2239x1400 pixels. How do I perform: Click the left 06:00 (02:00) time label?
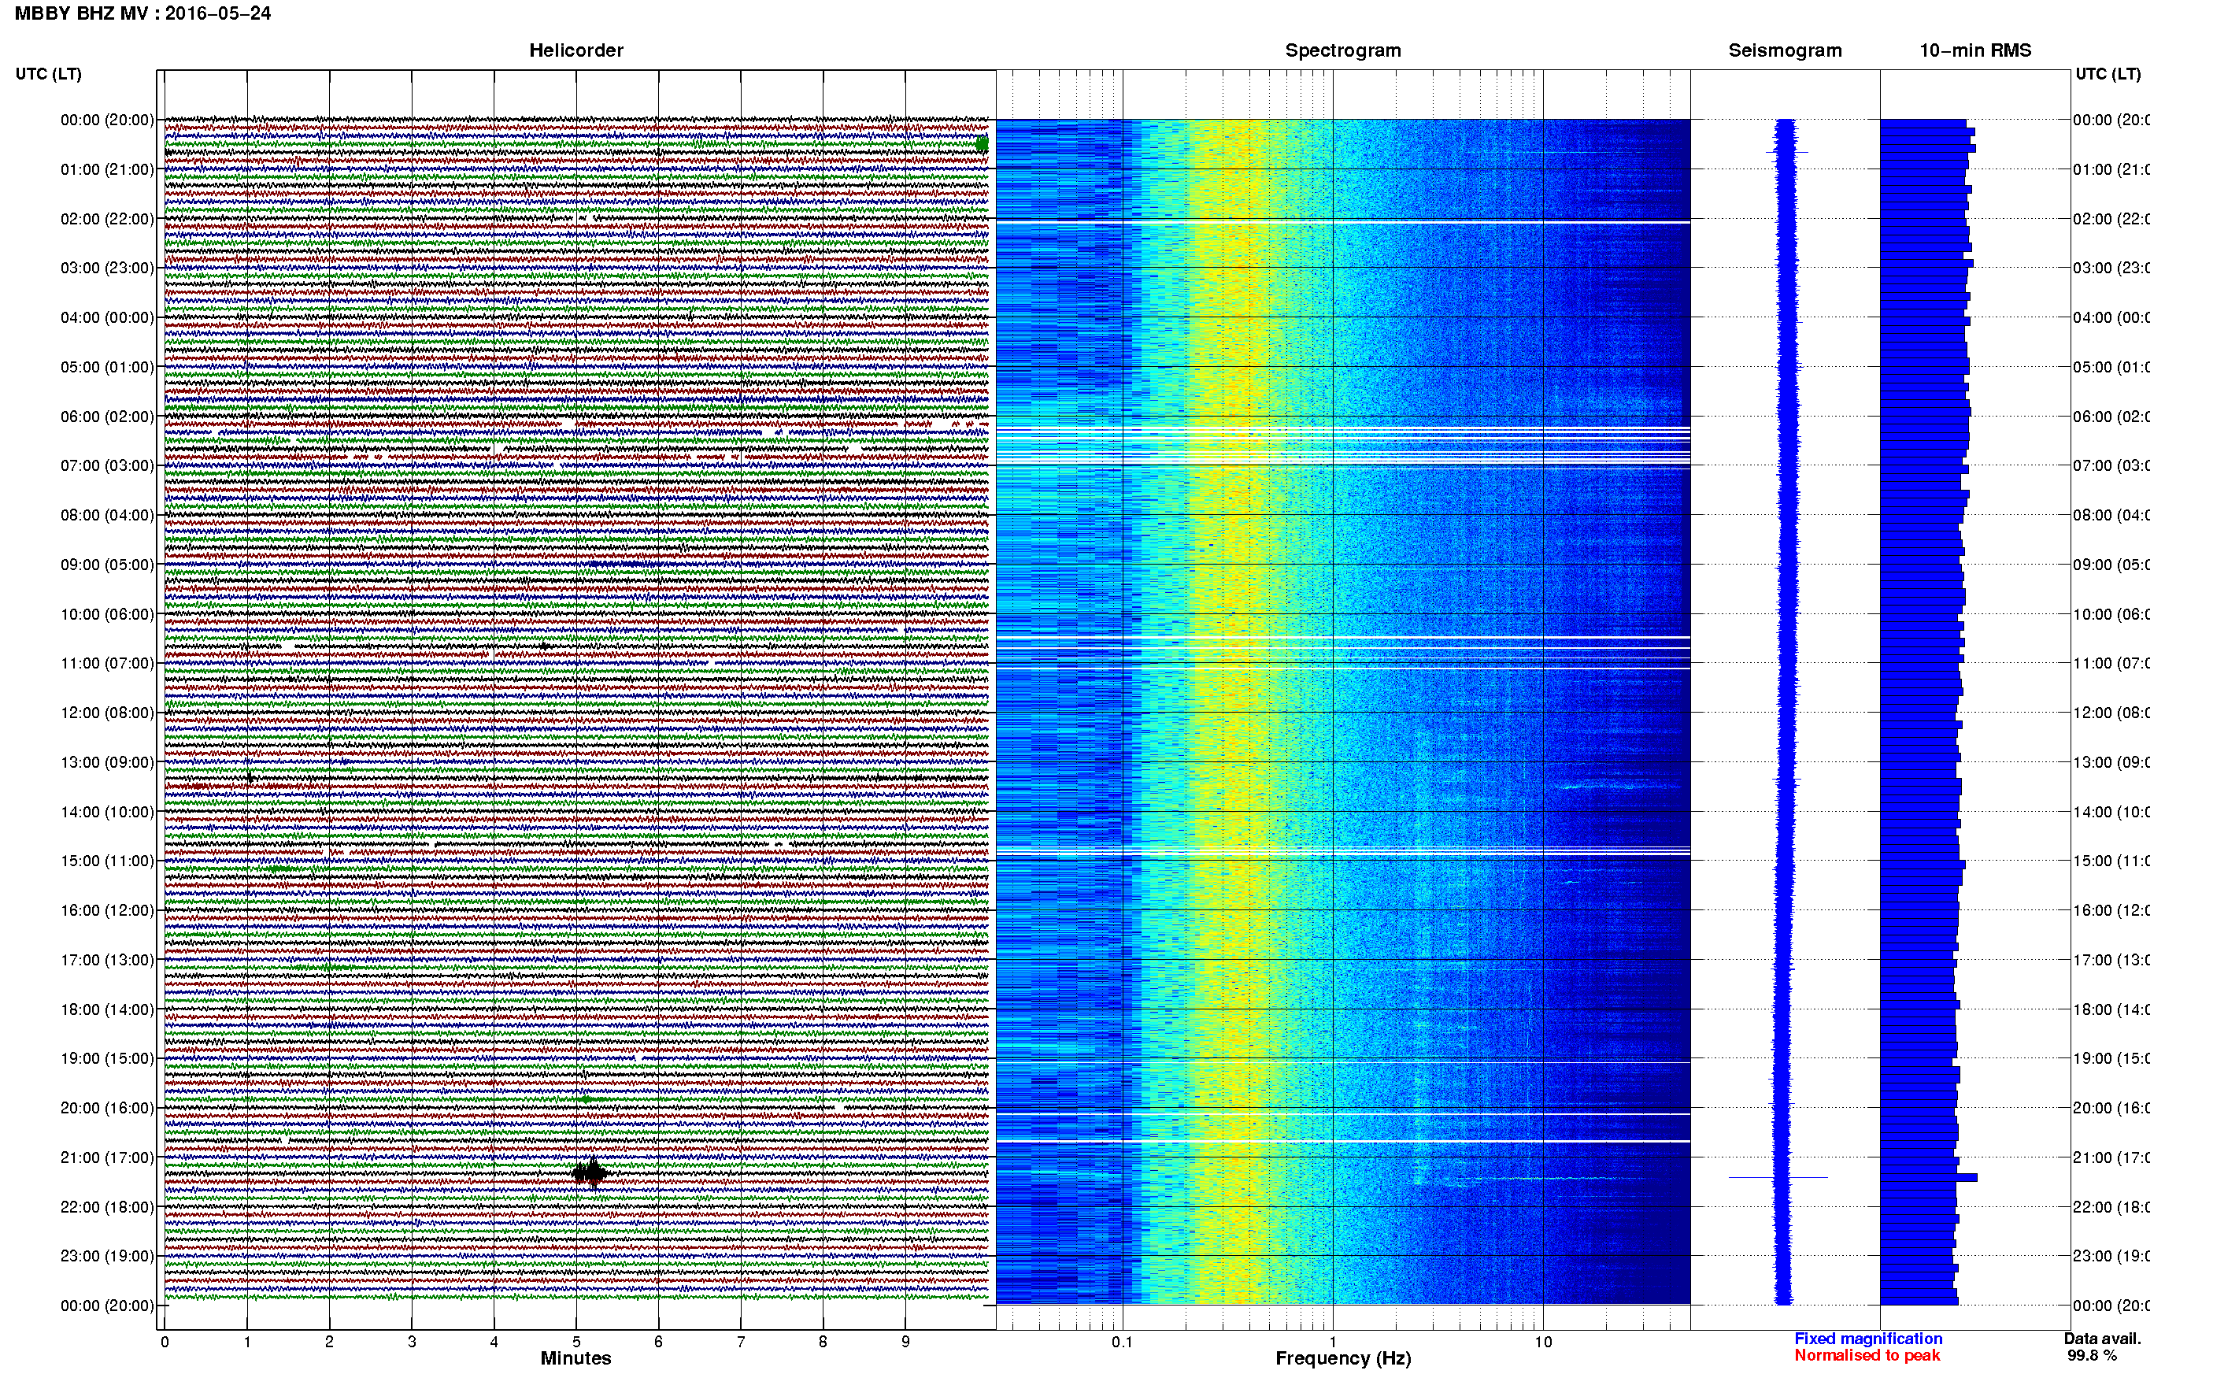(x=107, y=417)
